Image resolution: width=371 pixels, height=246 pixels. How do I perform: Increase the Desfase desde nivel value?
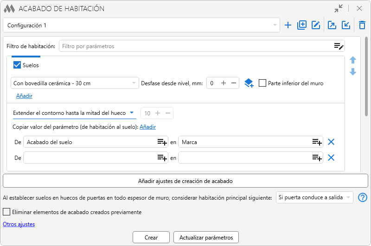(224, 83)
